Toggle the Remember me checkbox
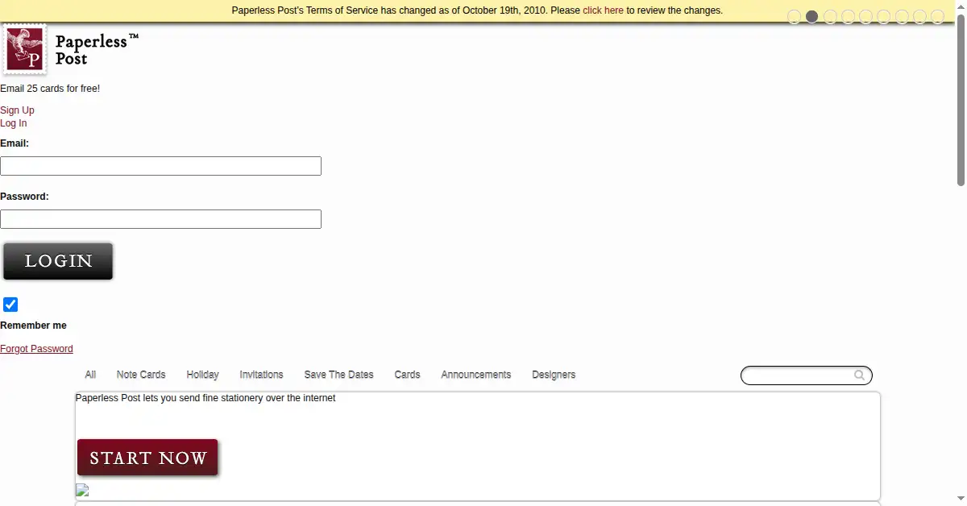967x506 pixels. tap(10, 305)
